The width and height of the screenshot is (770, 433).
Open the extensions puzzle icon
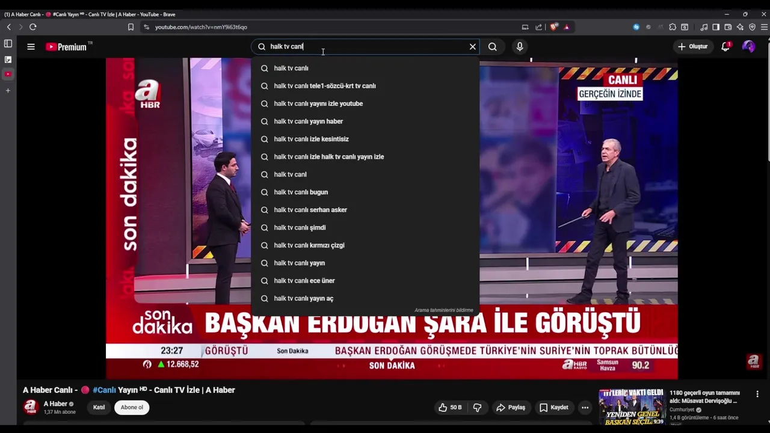point(673,27)
